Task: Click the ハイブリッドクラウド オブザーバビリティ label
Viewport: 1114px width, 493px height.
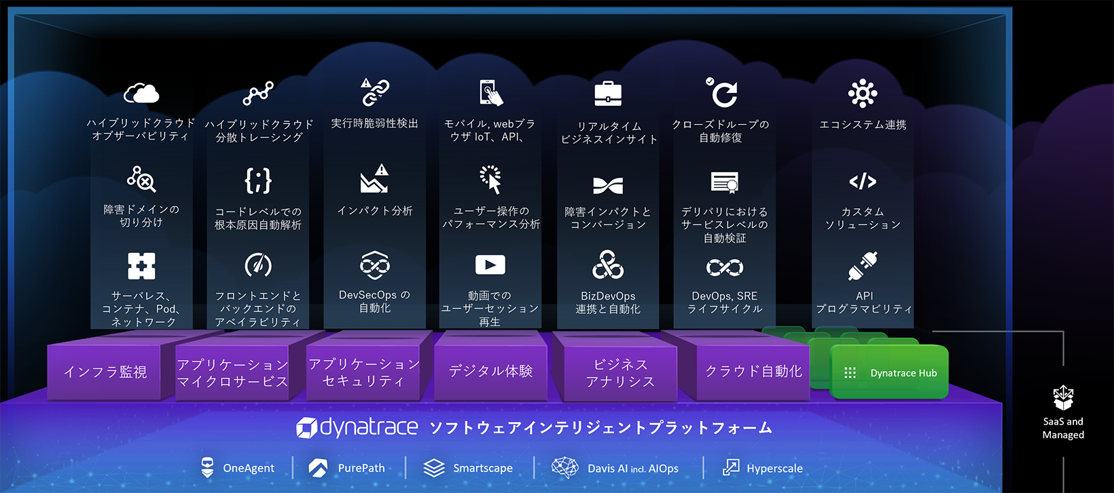Action: (x=141, y=130)
